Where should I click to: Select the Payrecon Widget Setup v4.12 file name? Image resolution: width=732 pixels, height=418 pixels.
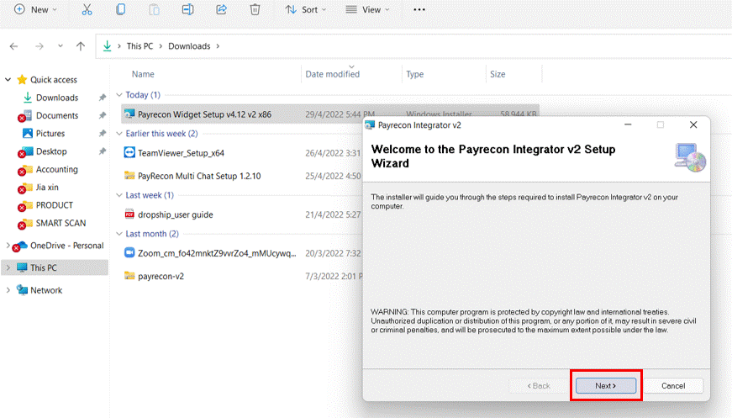coord(204,114)
